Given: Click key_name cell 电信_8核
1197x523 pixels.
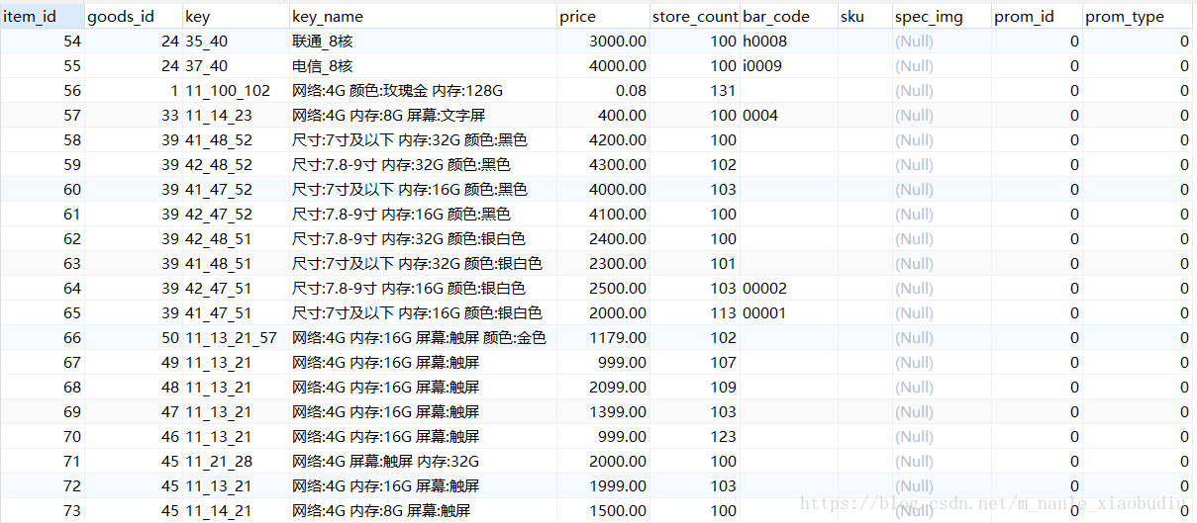Looking at the screenshot, I should pyautogui.click(x=423, y=65).
